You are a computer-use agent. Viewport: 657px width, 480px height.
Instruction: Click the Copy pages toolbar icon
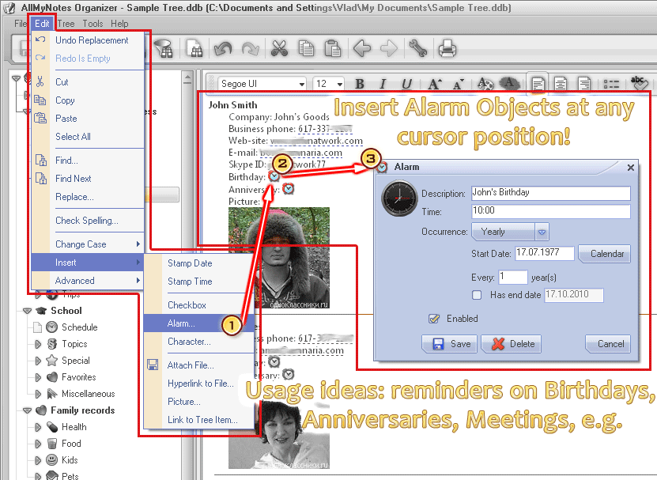(306, 48)
